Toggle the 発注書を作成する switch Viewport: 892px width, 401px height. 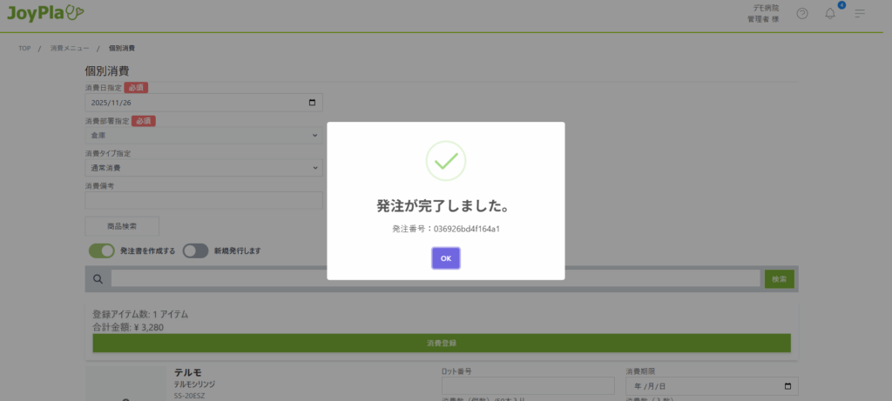click(x=102, y=251)
